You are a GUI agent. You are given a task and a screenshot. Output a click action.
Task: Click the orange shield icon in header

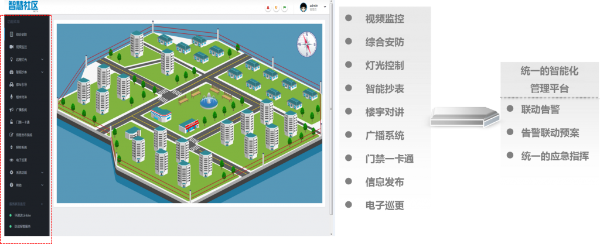click(276, 8)
